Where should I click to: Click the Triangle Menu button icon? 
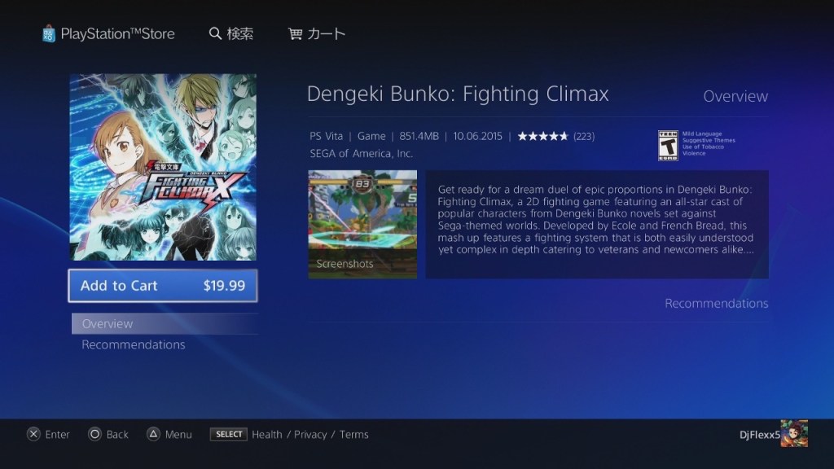click(x=153, y=435)
